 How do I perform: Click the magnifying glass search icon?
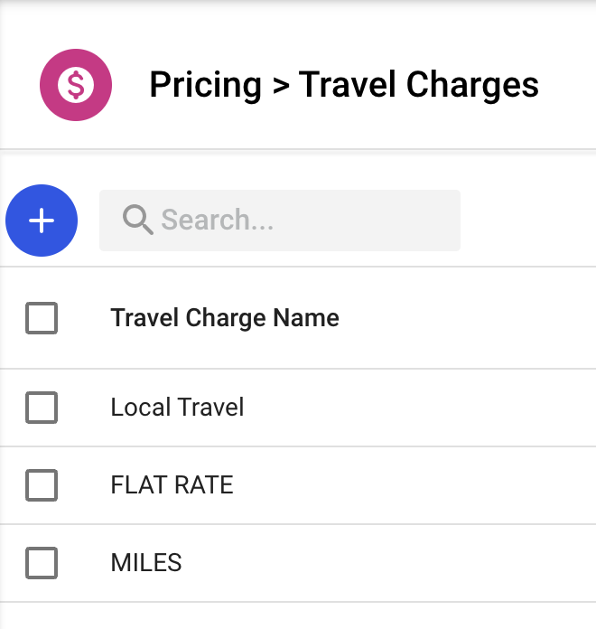click(137, 220)
